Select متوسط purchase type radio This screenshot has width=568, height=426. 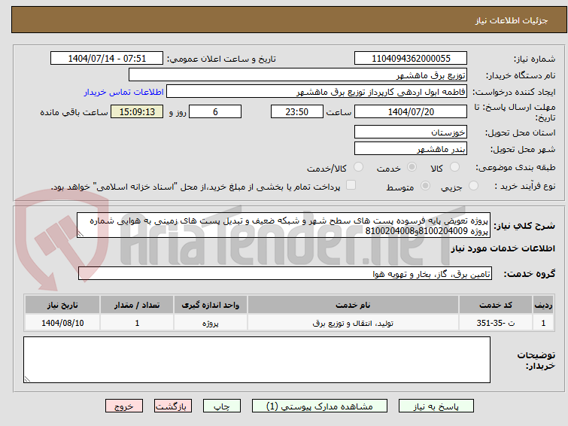[425, 186]
